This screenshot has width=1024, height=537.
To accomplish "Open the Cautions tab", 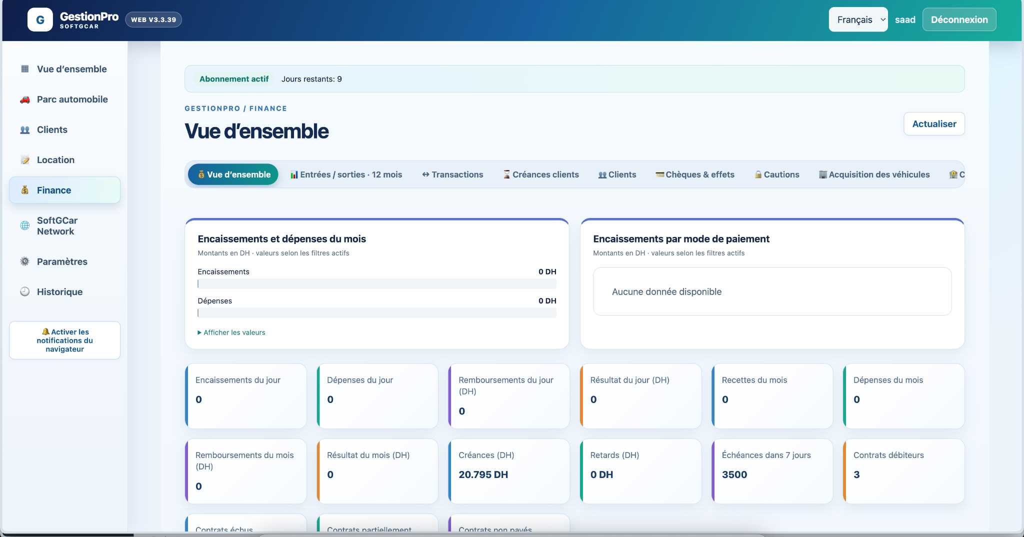I will point(777,174).
